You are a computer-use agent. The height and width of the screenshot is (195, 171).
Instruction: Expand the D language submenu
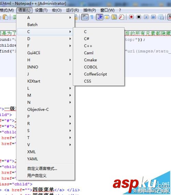[45, 39]
